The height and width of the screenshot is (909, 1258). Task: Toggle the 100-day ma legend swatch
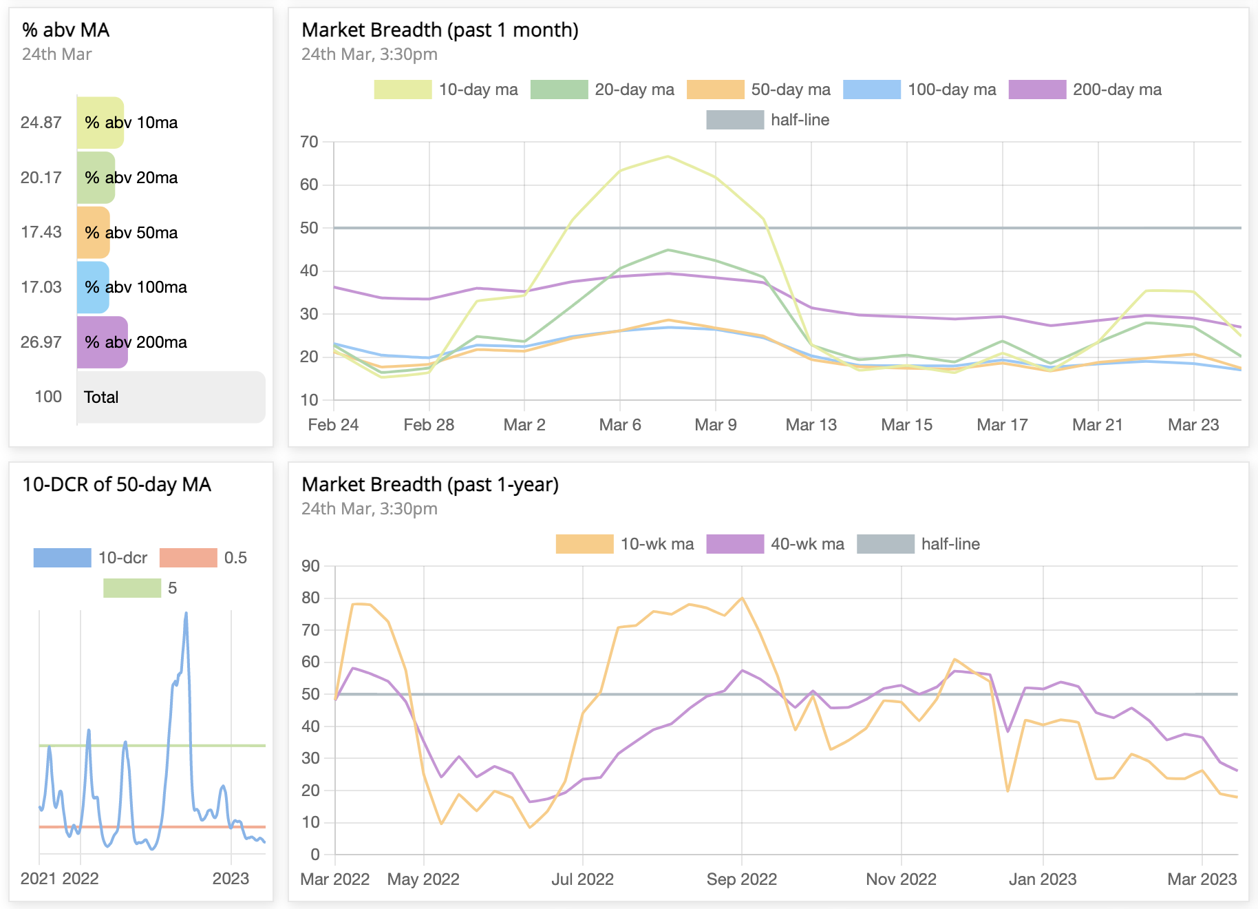(871, 90)
